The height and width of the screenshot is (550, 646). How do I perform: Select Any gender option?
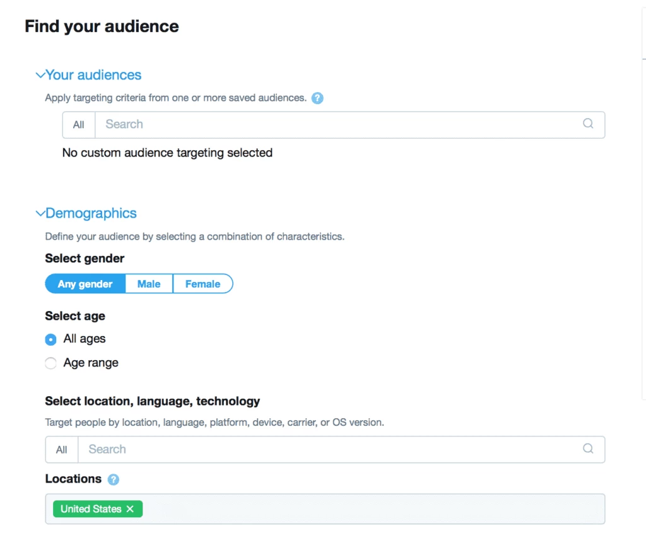coord(85,284)
